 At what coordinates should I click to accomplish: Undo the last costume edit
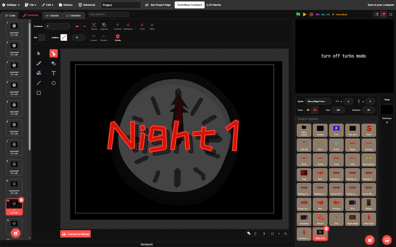pos(77,26)
